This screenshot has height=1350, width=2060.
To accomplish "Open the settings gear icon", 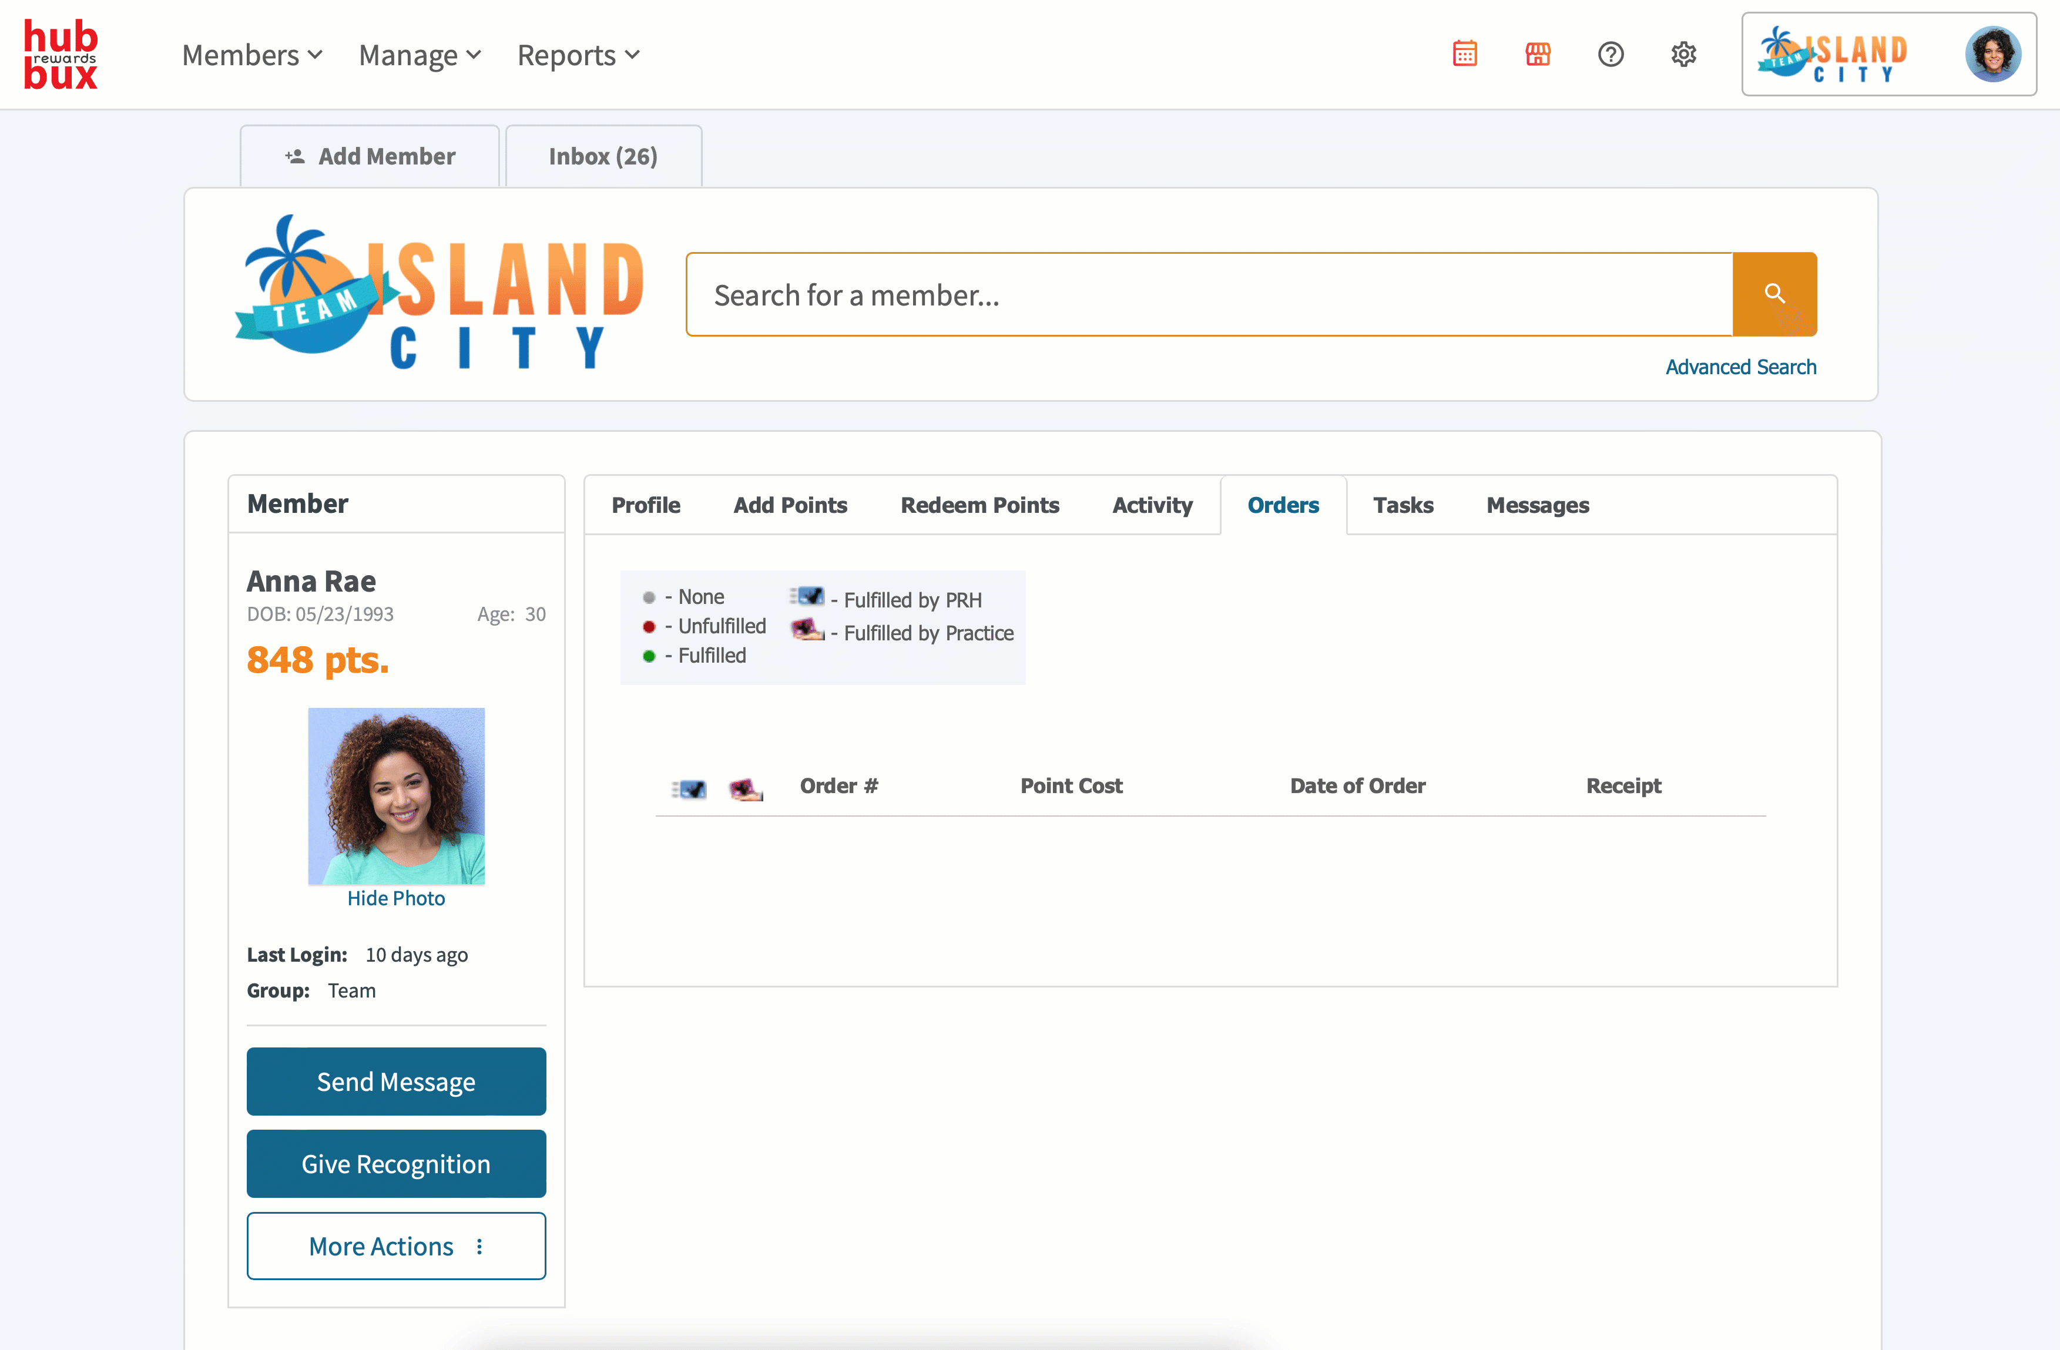I will [1683, 55].
